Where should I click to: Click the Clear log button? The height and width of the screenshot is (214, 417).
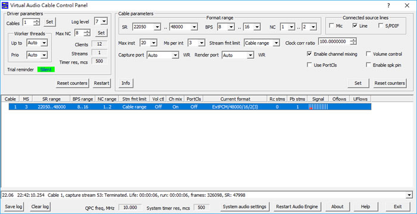(40, 206)
